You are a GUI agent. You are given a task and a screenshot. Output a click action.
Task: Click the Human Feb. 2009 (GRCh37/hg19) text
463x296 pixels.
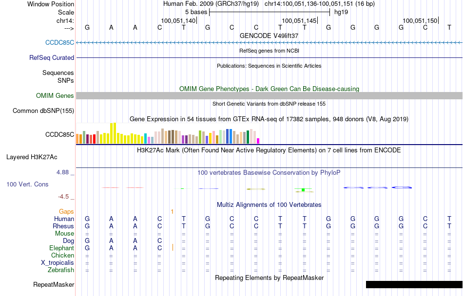tap(211, 4)
